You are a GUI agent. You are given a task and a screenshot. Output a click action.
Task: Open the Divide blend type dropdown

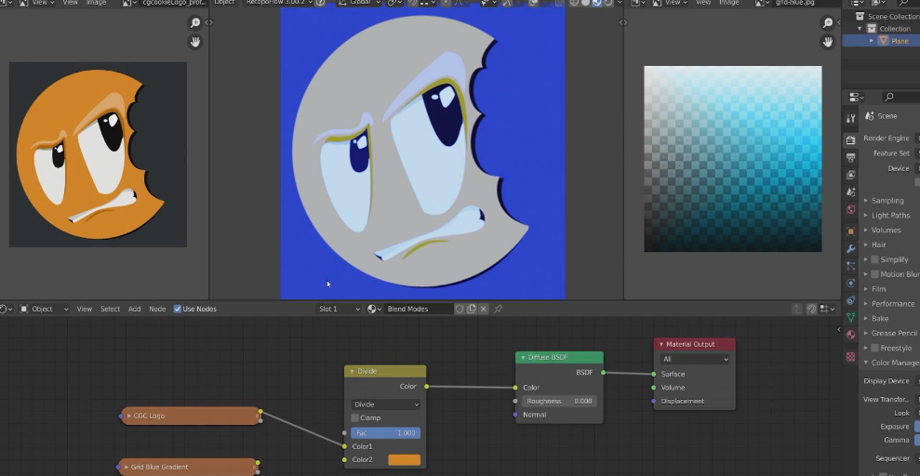385,404
